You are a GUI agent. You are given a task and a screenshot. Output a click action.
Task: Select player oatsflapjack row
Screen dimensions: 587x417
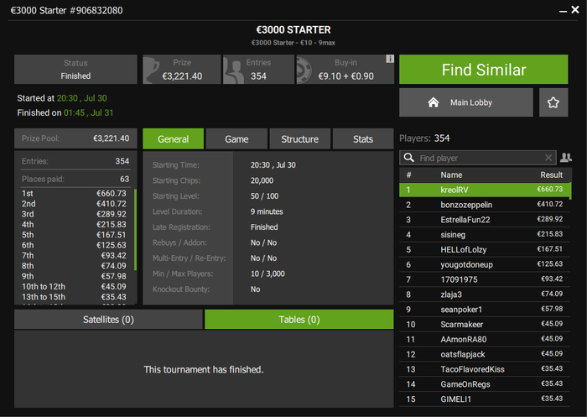tap(485, 354)
